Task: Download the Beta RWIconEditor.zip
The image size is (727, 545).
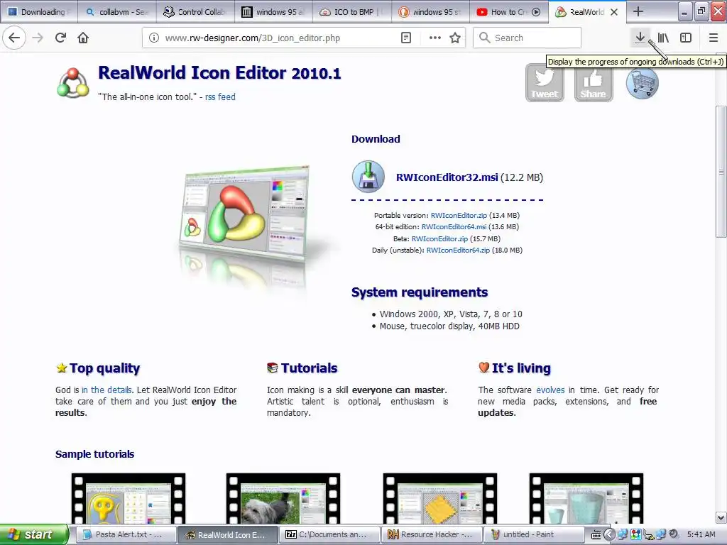Action: pos(439,238)
